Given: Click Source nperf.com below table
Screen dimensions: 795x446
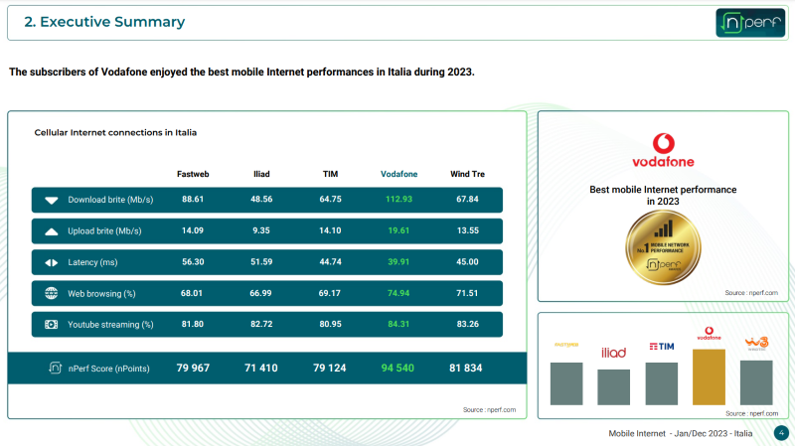Looking at the screenshot, I should click(x=489, y=409).
